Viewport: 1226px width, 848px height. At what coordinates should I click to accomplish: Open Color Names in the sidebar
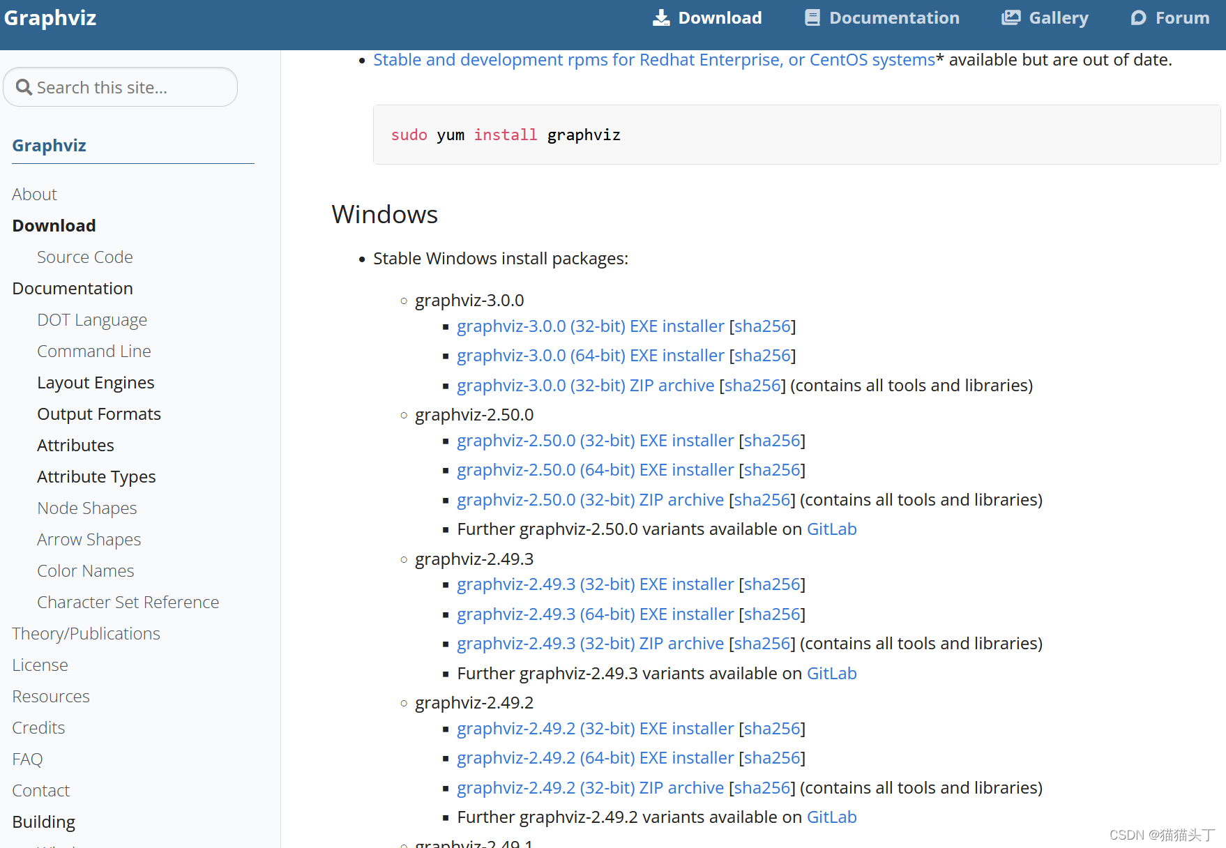[x=85, y=570]
